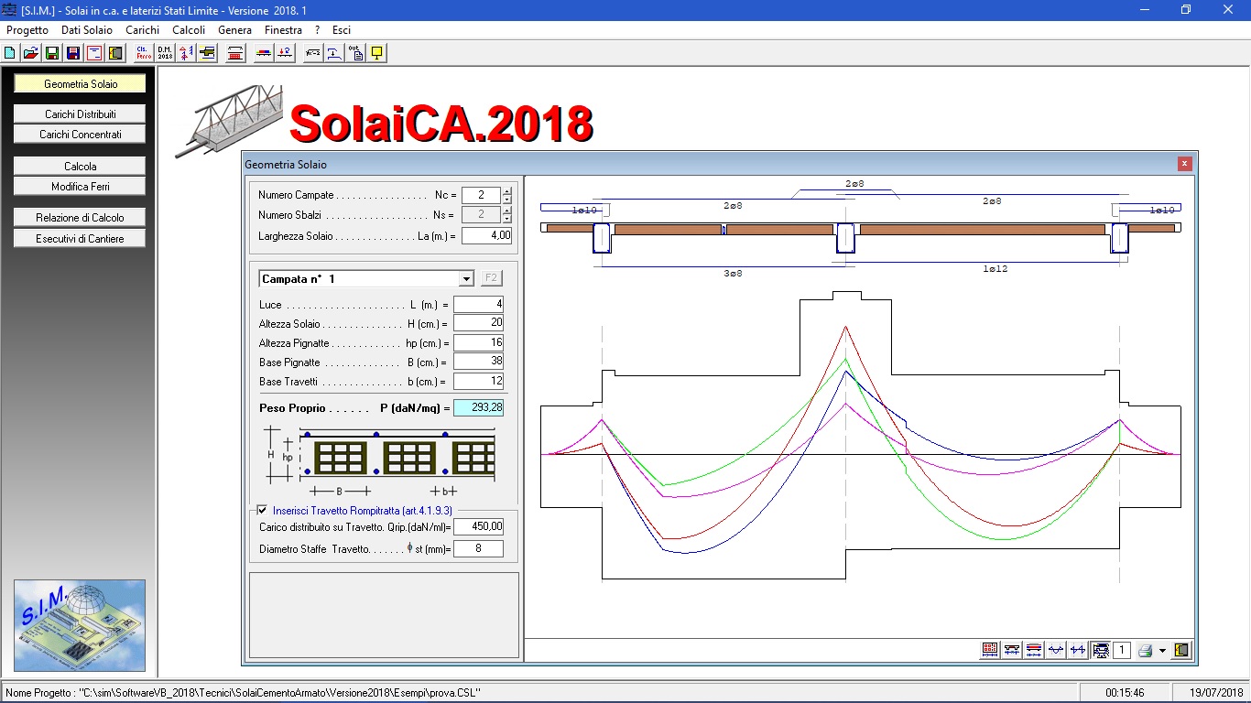Click the Luce L (m.) input field
The width and height of the screenshot is (1251, 703).
[478, 305]
